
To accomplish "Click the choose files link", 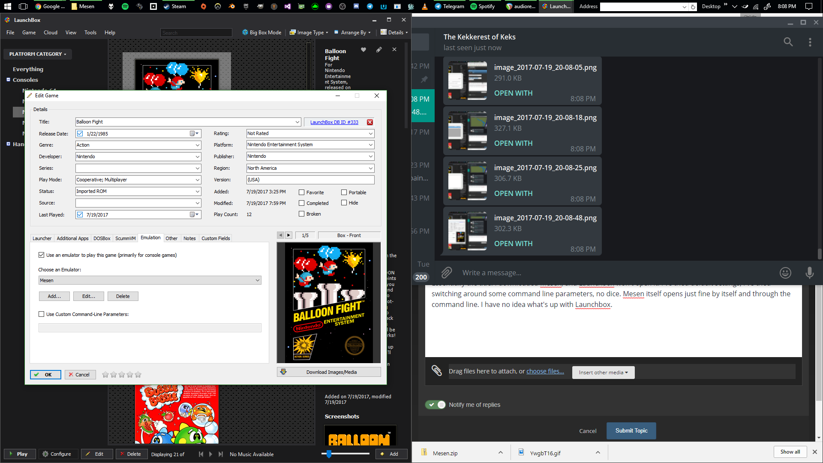I will (x=545, y=371).
